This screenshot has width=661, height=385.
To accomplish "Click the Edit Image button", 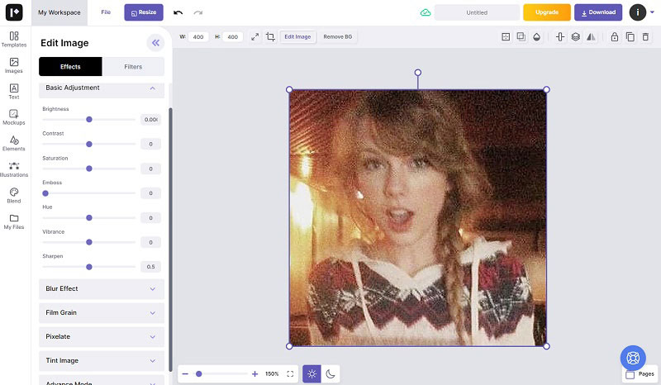I will [x=297, y=36].
